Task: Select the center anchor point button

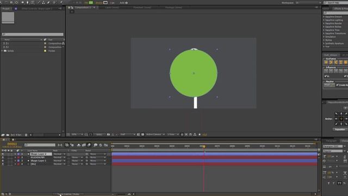Action: point(341,119)
